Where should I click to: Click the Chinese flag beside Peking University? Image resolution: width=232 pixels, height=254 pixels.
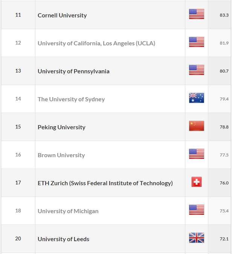coord(197,126)
